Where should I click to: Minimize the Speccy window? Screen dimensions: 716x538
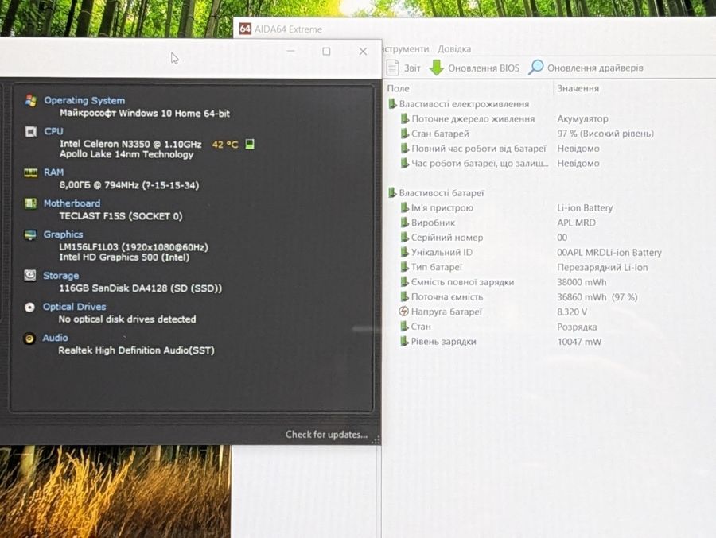(291, 51)
